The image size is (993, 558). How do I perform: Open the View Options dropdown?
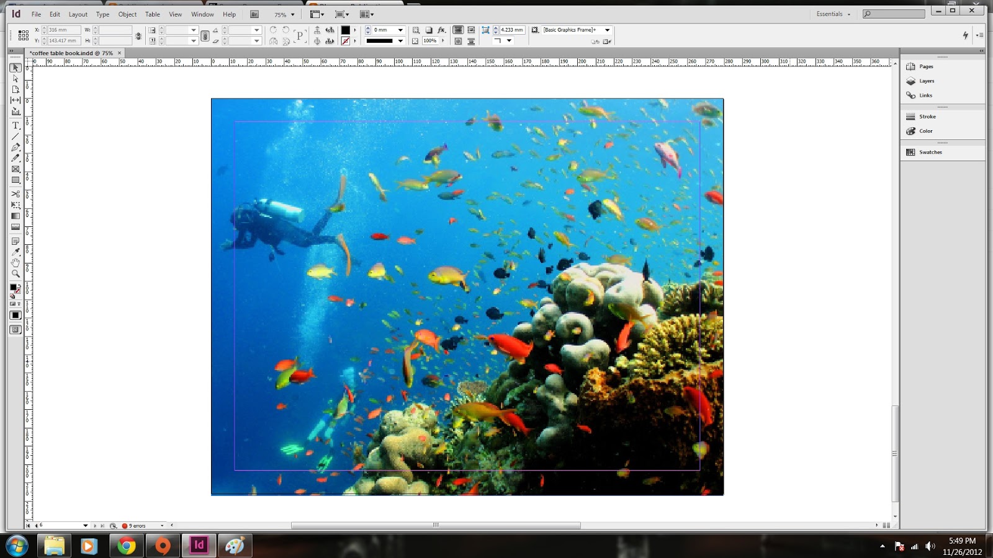[x=317, y=14]
